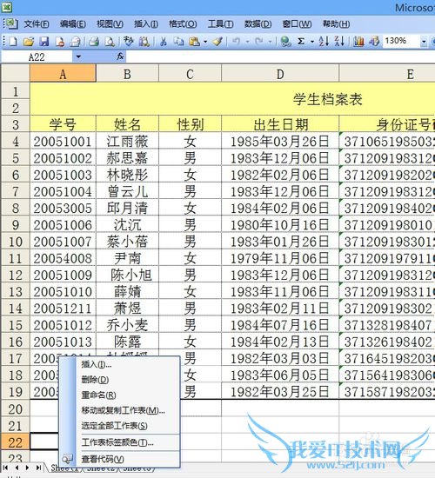Paste using the clipboard icon
435x478 pixels.
[195, 41]
